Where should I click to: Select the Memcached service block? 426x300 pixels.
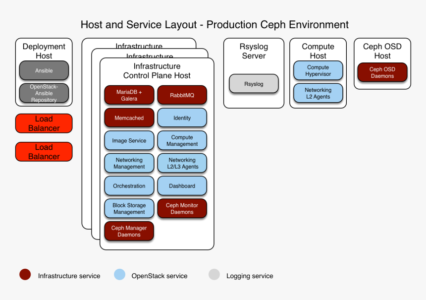(x=129, y=118)
